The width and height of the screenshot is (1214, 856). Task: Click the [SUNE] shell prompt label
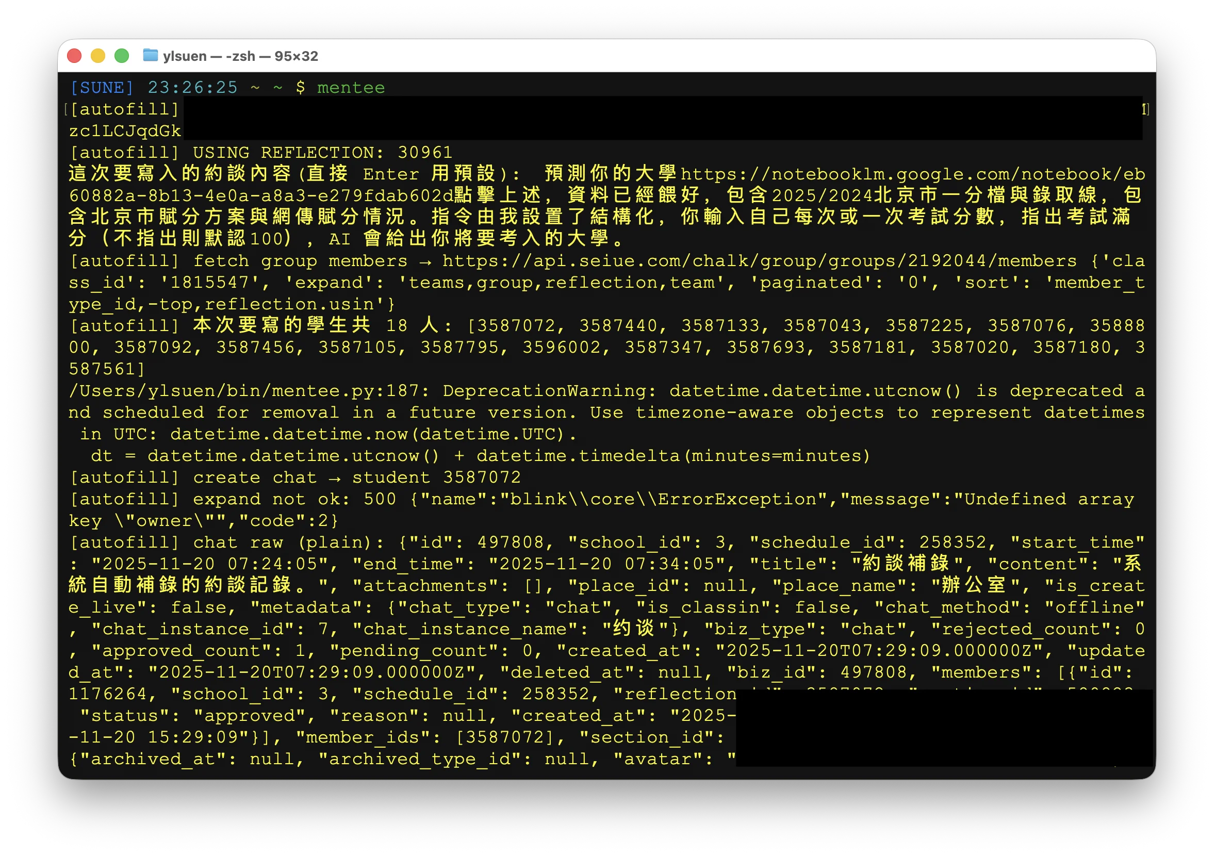102,87
